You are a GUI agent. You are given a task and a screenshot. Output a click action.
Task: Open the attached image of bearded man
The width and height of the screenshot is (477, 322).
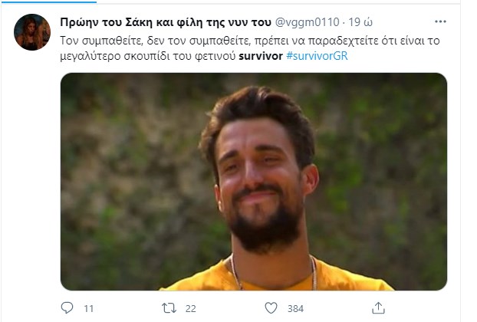tap(253, 182)
